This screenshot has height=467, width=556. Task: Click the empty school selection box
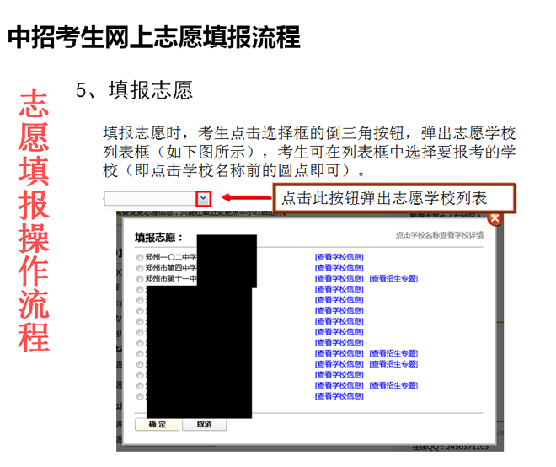coord(149,198)
